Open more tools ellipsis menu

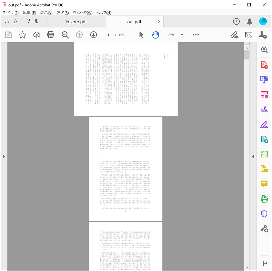click(x=196, y=35)
